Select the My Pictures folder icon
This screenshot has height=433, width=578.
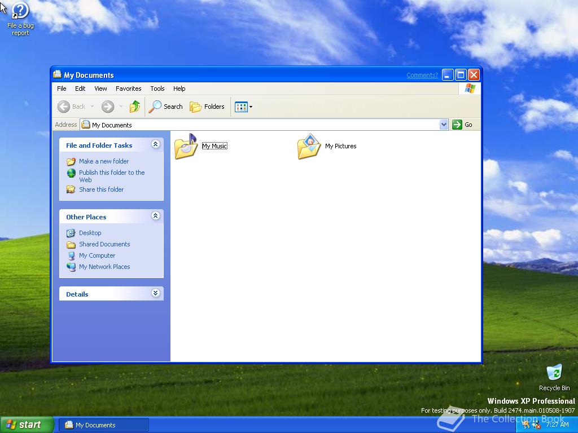coord(309,146)
